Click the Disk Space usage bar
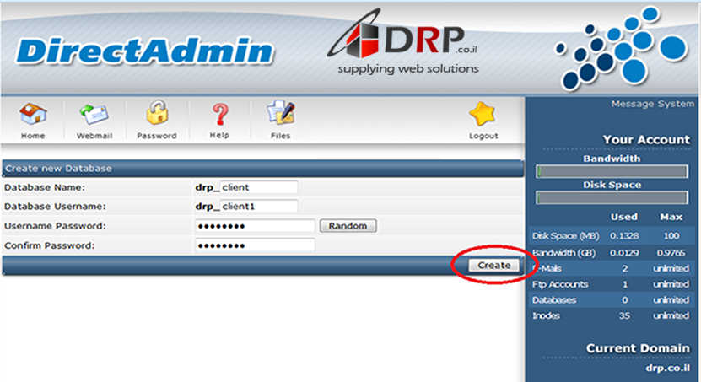The width and height of the screenshot is (701, 382). click(x=612, y=198)
